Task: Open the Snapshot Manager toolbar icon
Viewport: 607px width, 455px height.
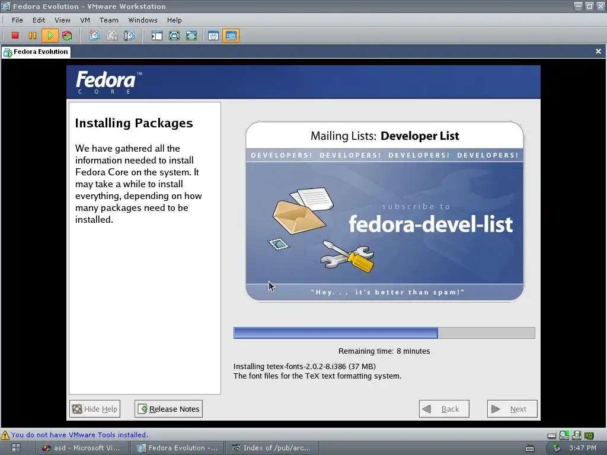Action: pyautogui.click(x=129, y=36)
